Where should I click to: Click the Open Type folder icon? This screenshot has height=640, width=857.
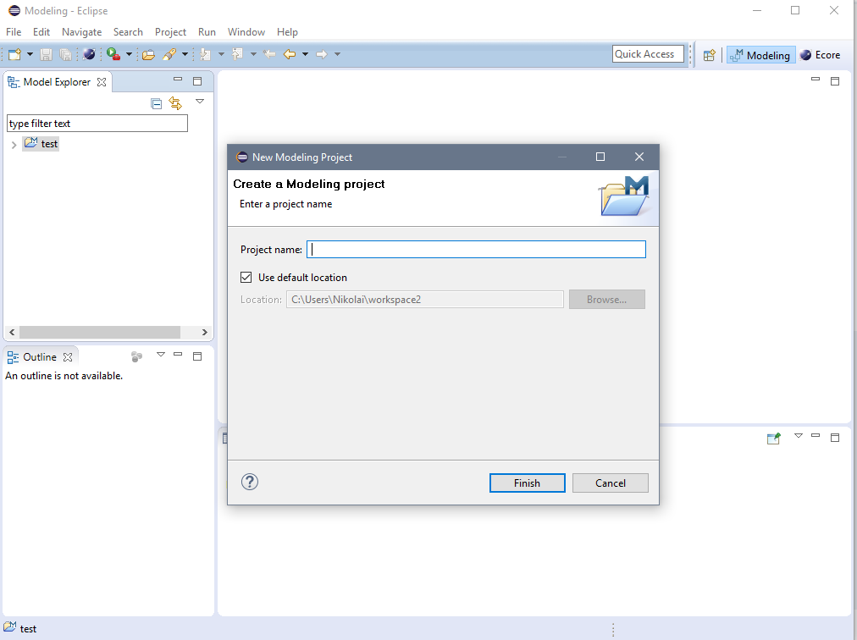click(149, 54)
